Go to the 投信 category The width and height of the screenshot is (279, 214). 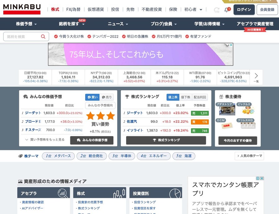(115, 9)
